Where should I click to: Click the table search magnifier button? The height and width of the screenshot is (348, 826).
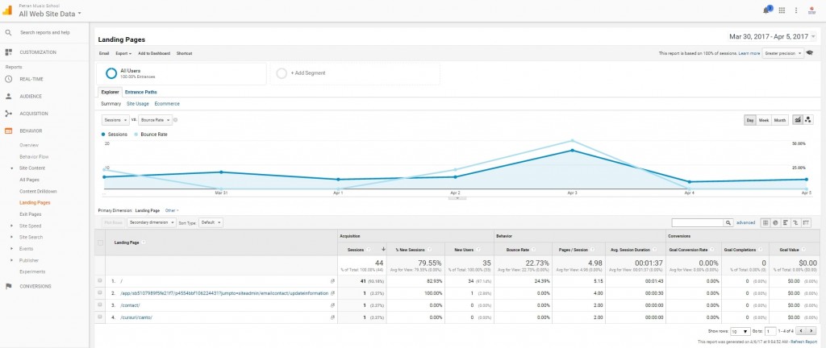pyautogui.click(x=728, y=223)
